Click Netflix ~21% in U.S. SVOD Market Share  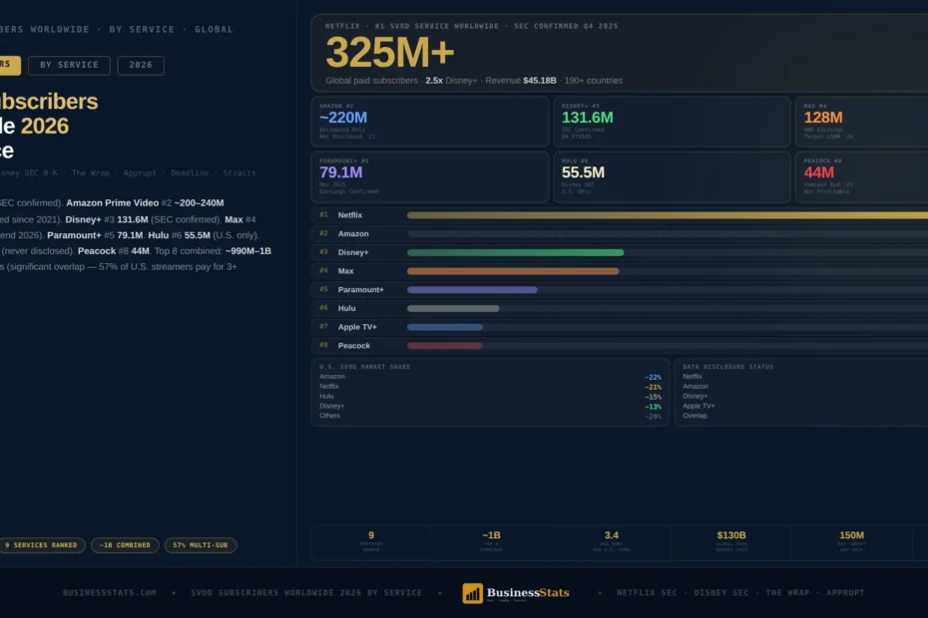point(490,386)
